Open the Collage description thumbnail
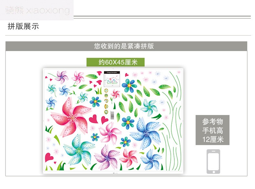 112,79
